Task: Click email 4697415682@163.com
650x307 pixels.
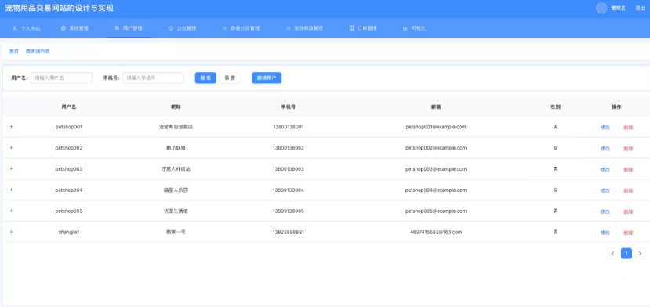Action: click(436, 232)
